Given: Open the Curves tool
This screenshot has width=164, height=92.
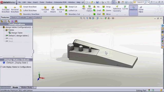Looking at the screenshot, I should [x=125, y=8].
